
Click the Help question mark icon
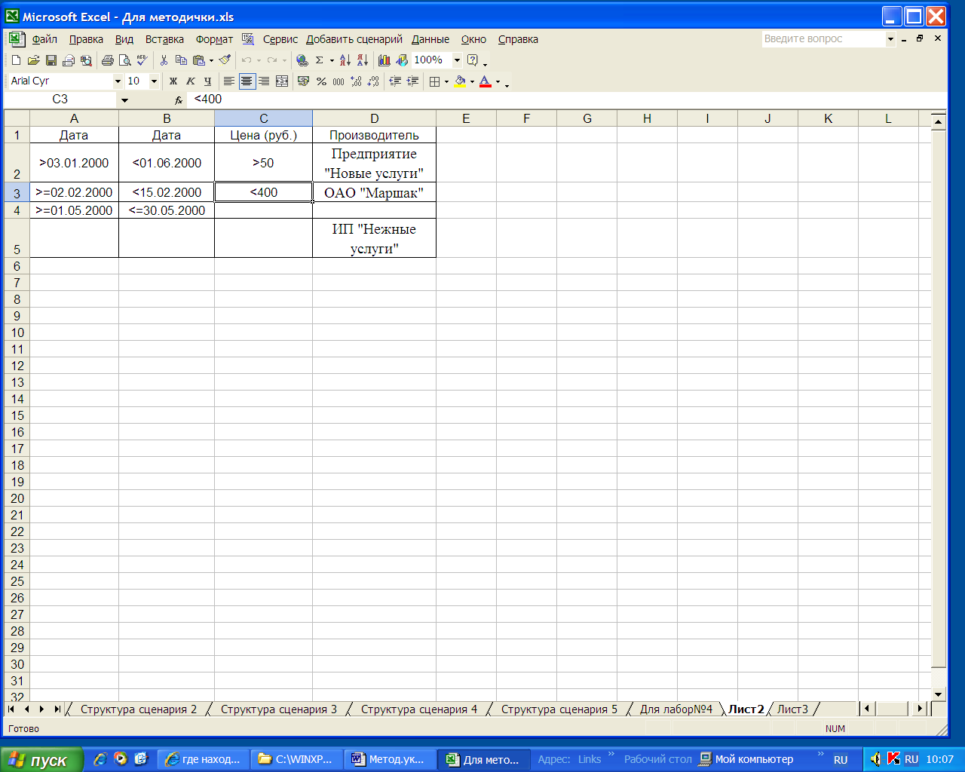(473, 60)
